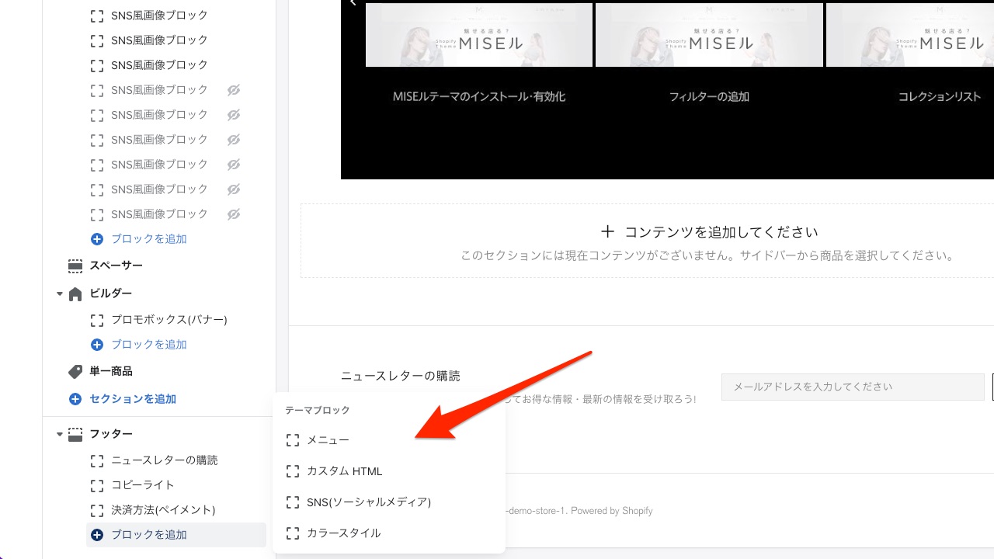
Task: Click the フッター section layout icon
Action: [x=75, y=435]
